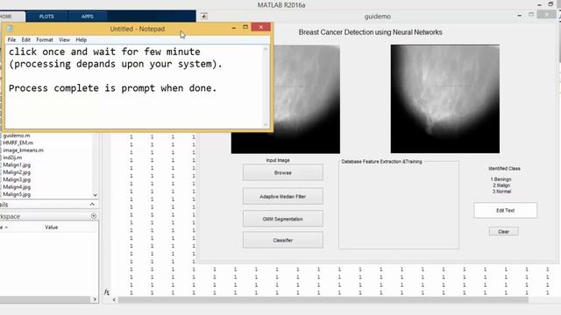Screen dimensions: 561x315
Task: Select HMRF_EM.m in the file list
Action: [x=18, y=143]
